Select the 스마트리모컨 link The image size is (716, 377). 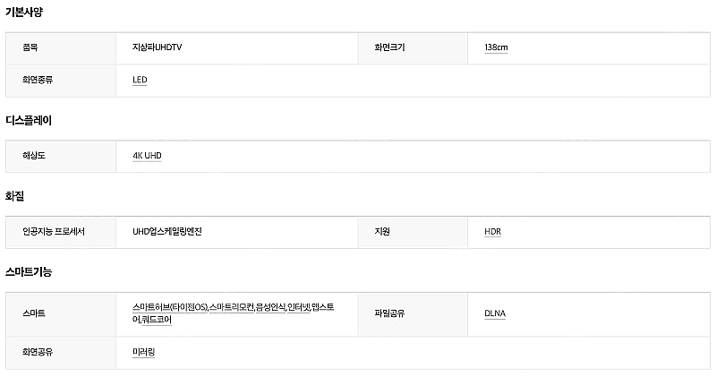[232, 307]
